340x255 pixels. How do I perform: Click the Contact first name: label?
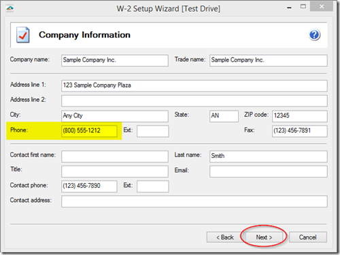coord(33,155)
